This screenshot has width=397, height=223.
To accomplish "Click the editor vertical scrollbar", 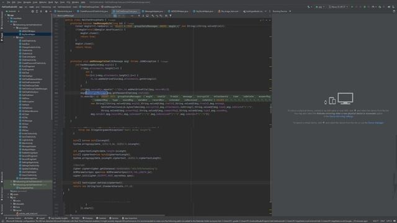I will coord(270,109).
